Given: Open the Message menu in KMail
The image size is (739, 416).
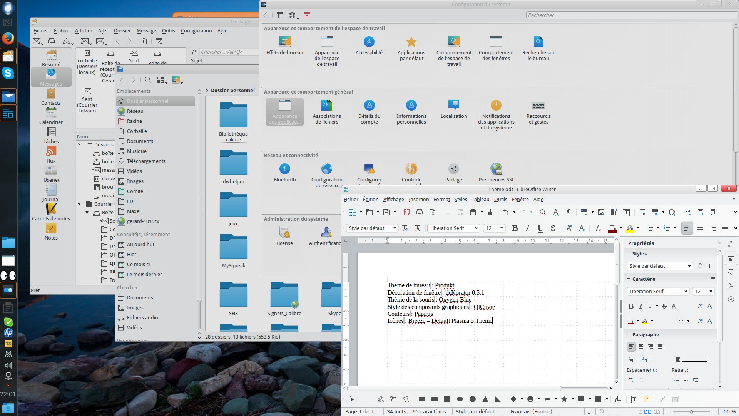Looking at the screenshot, I should coord(146,31).
